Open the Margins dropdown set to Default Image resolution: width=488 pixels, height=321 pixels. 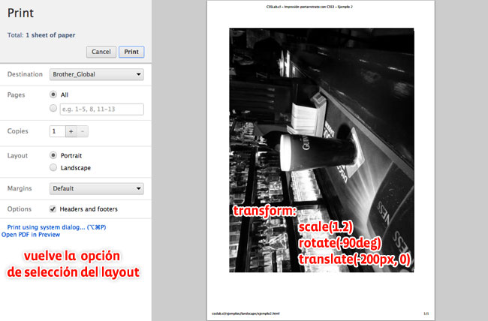[97, 188]
